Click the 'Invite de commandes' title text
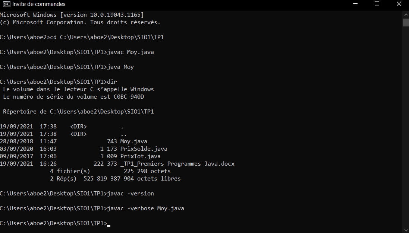The height and width of the screenshot is (233, 409). tap(39, 4)
